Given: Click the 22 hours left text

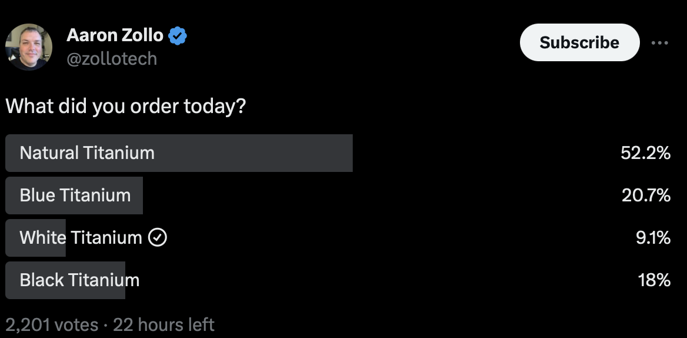Looking at the screenshot, I should (164, 324).
